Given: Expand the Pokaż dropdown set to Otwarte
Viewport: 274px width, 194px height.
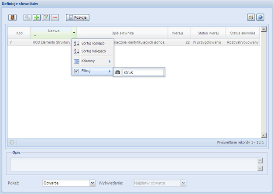Looking at the screenshot, I should click(92, 183).
